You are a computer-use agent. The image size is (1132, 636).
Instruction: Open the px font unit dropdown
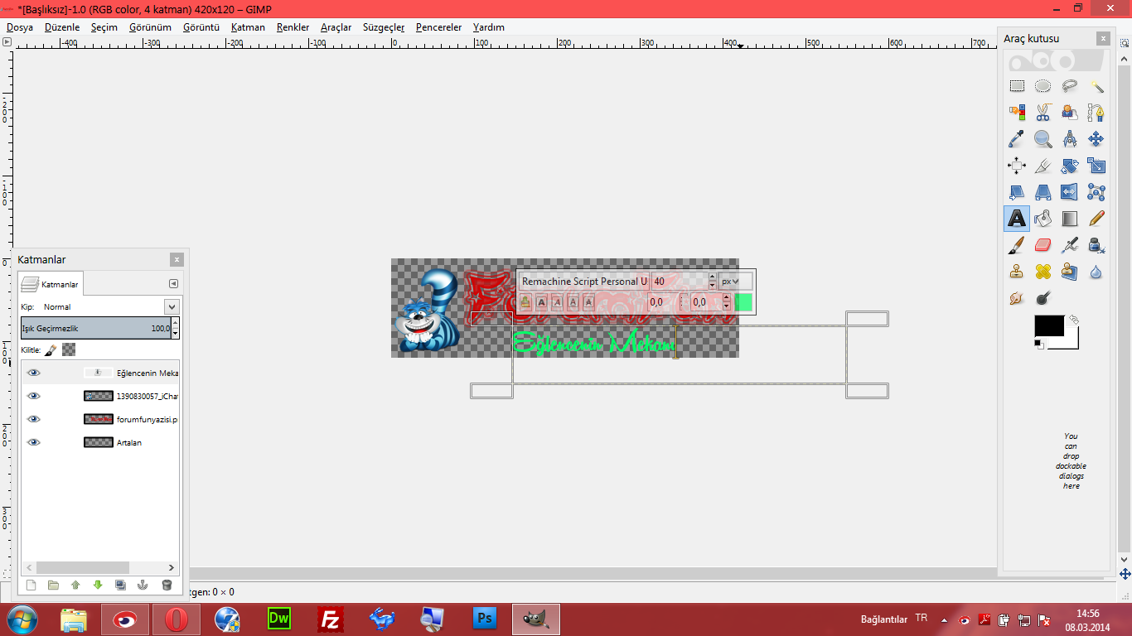click(735, 282)
